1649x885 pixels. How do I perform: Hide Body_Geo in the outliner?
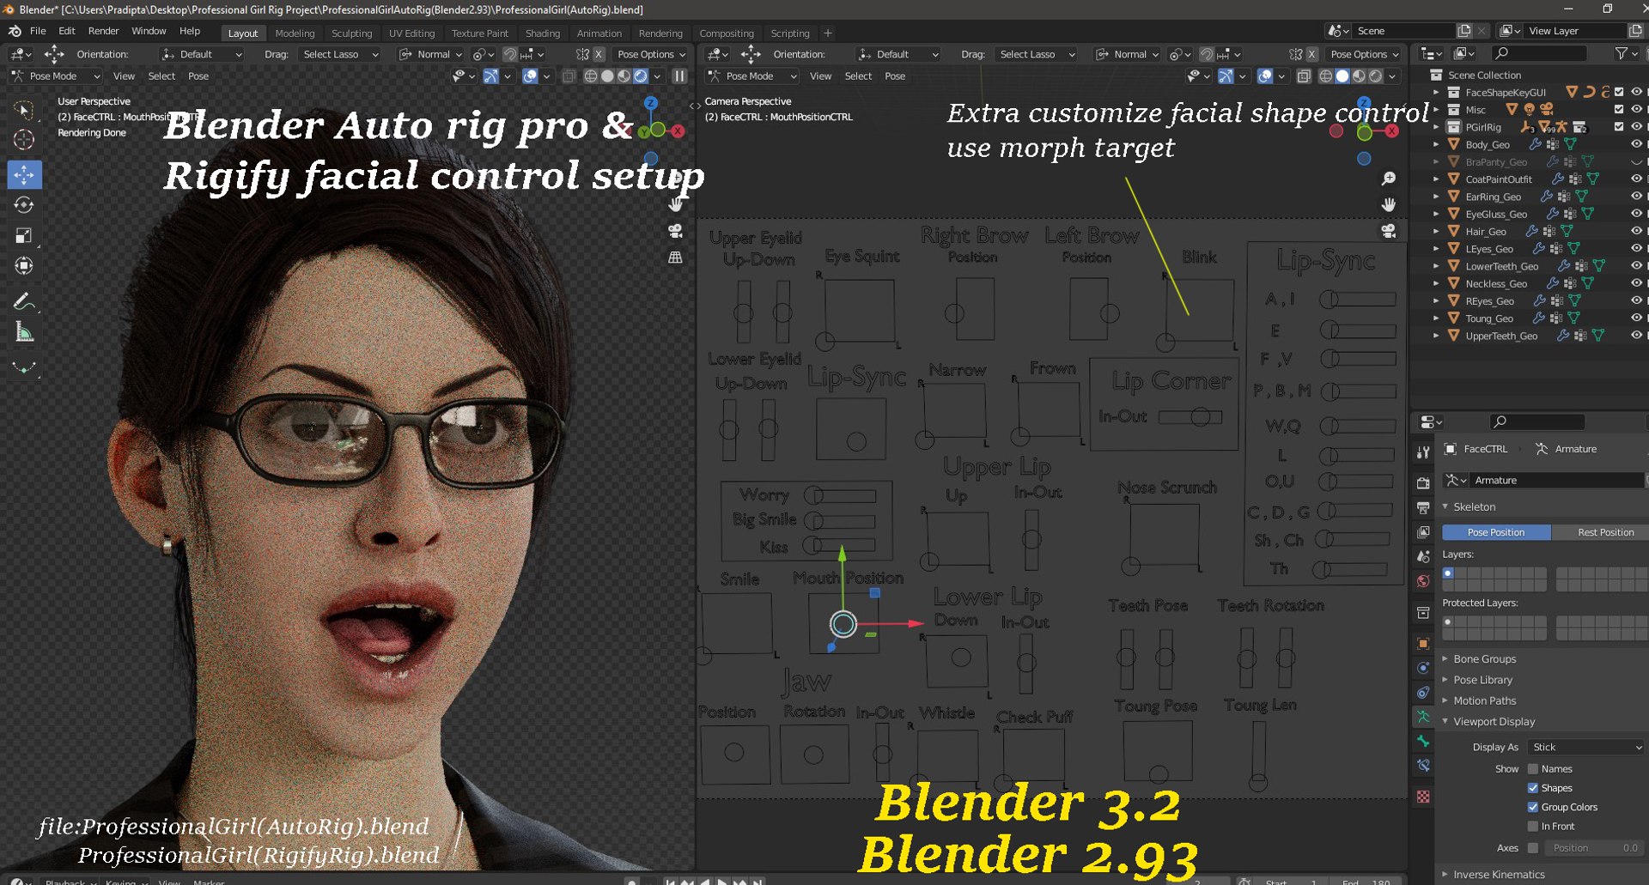(1636, 144)
